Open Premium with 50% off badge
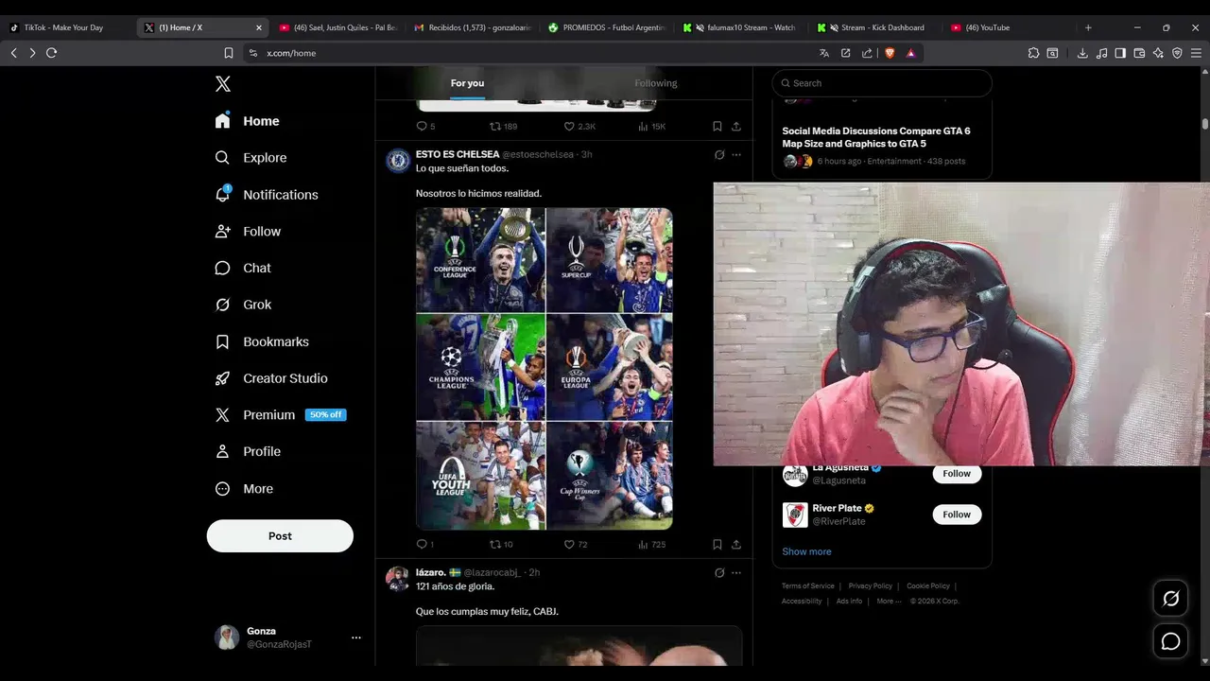This screenshot has height=681, width=1210. (280, 415)
